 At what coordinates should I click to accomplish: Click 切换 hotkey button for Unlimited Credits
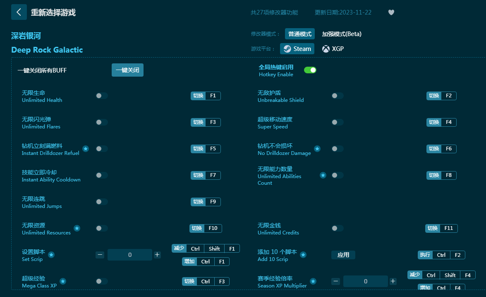pos(433,228)
